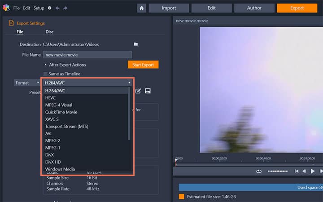Enable the Same as Timeline checkbox
This screenshot has width=323, height=202.
45,74
